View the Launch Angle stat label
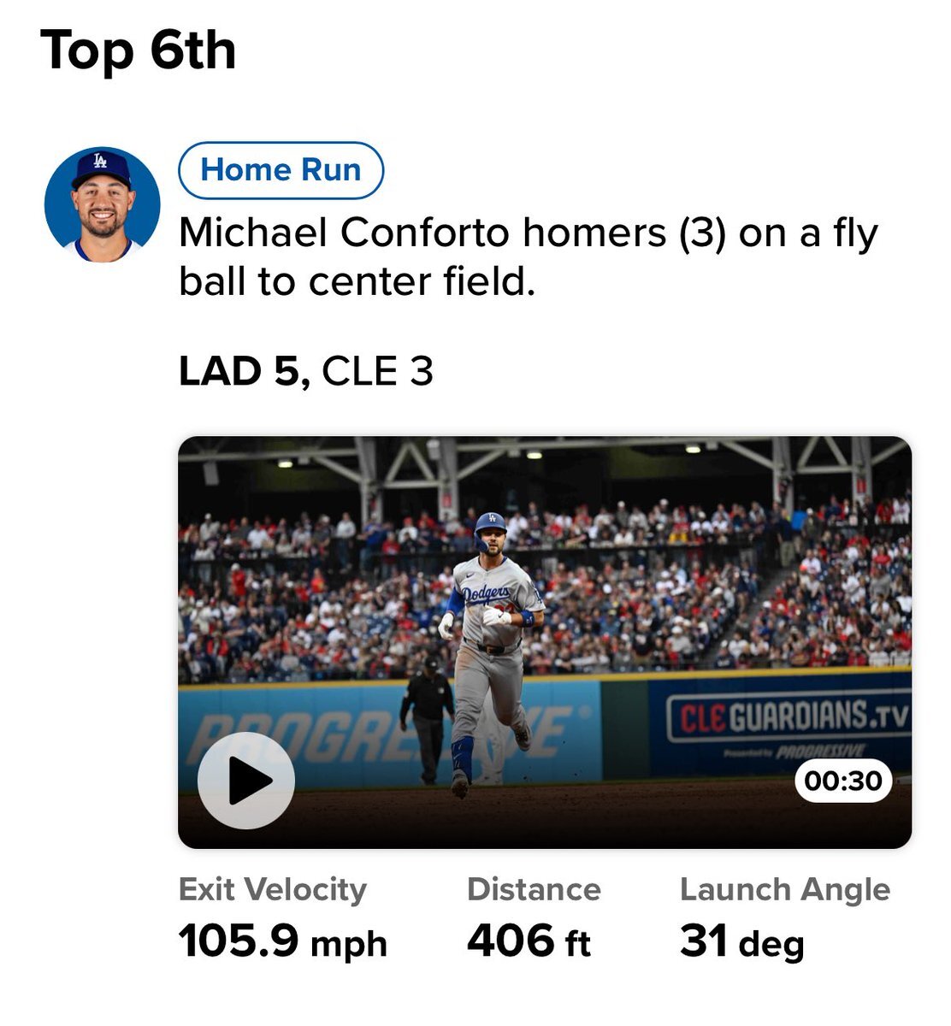Viewport: 951px width, 1026px height. tap(785, 889)
